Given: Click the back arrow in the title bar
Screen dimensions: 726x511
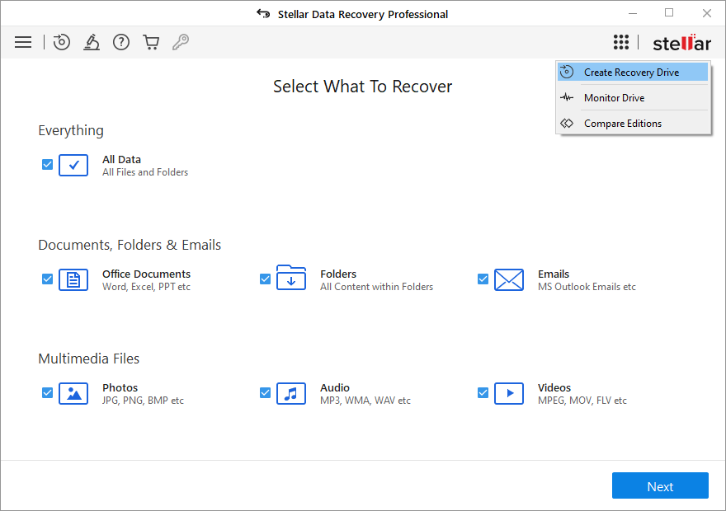Looking at the screenshot, I should tap(262, 13).
